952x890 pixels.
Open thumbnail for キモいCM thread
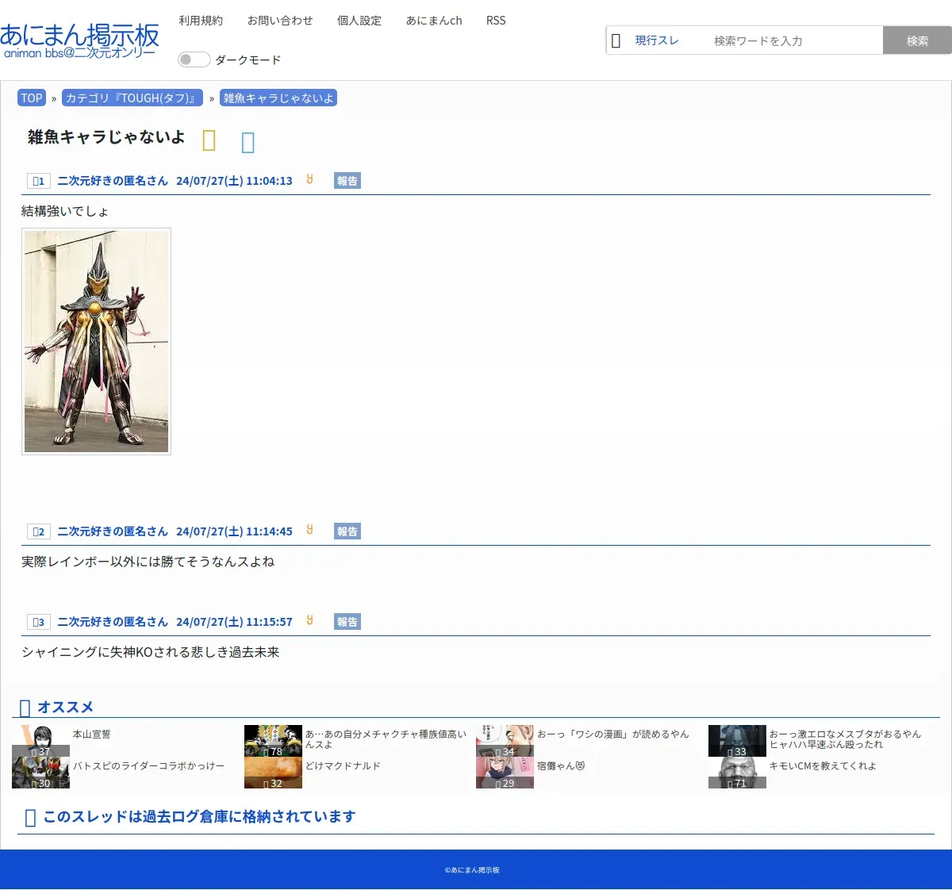pyautogui.click(x=737, y=773)
